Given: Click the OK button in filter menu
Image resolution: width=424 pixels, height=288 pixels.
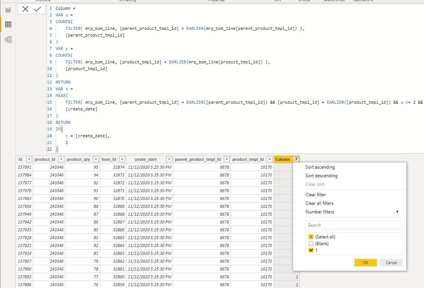Looking at the screenshot, I should pyautogui.click(x=366, y=263).
